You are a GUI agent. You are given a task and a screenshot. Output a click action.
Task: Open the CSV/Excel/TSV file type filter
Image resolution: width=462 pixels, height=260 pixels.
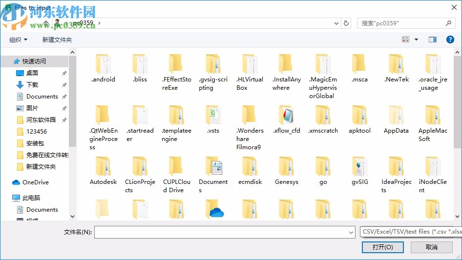(x=411, y=232)
